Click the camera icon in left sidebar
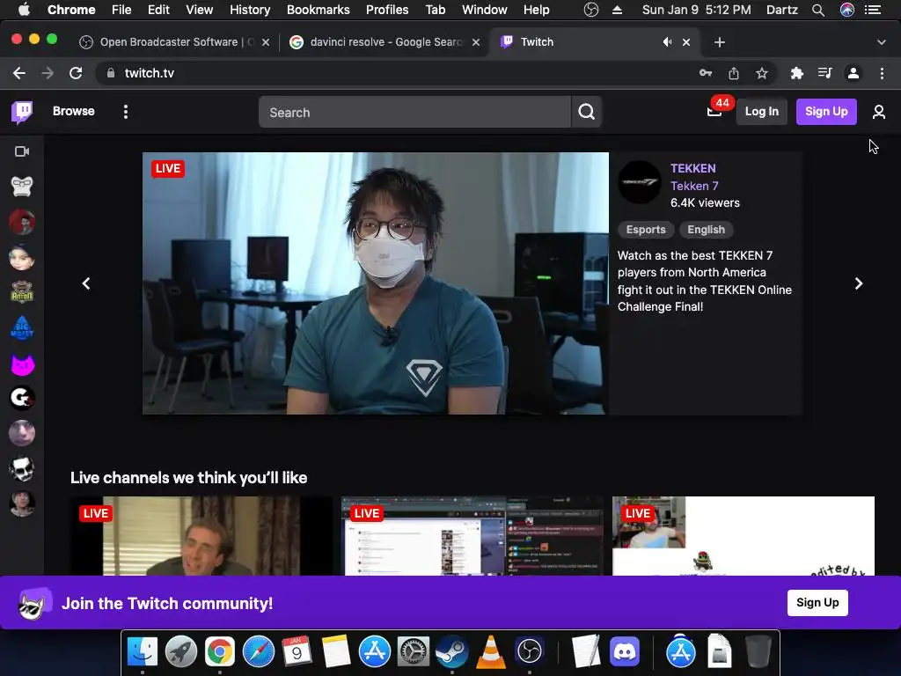 [x=22, y=151]
